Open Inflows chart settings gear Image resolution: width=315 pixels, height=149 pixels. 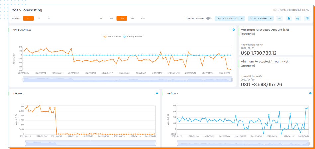click(x=157, y=93)
